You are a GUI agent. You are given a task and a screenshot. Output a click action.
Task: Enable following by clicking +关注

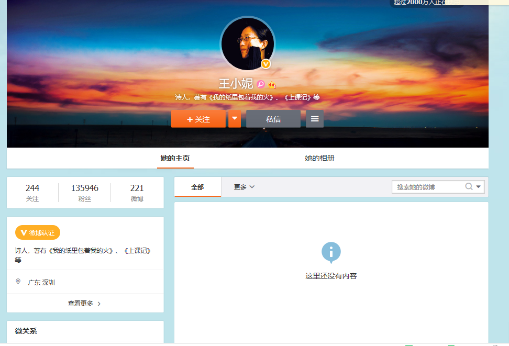[198, 119]
